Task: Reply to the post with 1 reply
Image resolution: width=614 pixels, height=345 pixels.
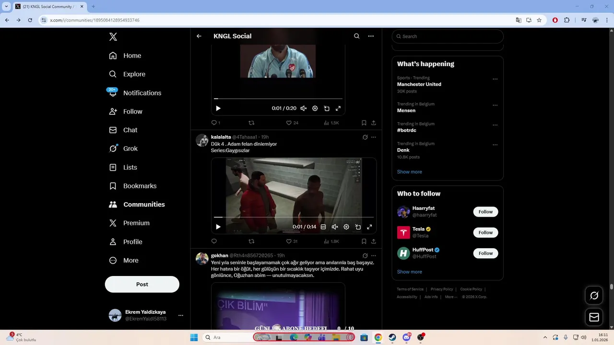Action: point(216,123)
